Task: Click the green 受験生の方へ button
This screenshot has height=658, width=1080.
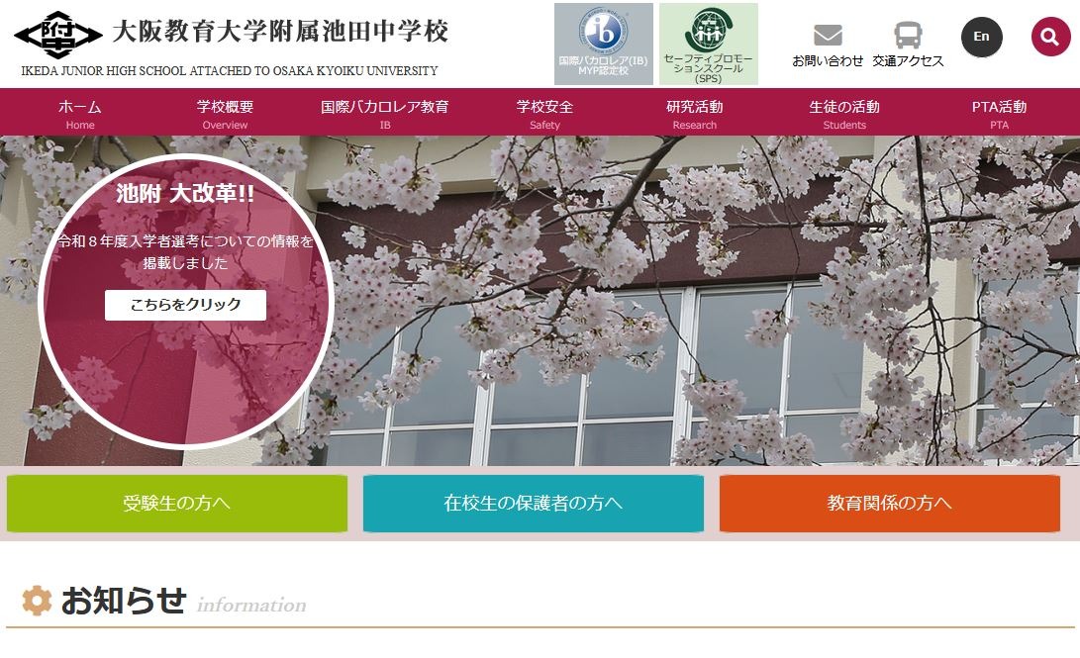Action: coord(177,503)
